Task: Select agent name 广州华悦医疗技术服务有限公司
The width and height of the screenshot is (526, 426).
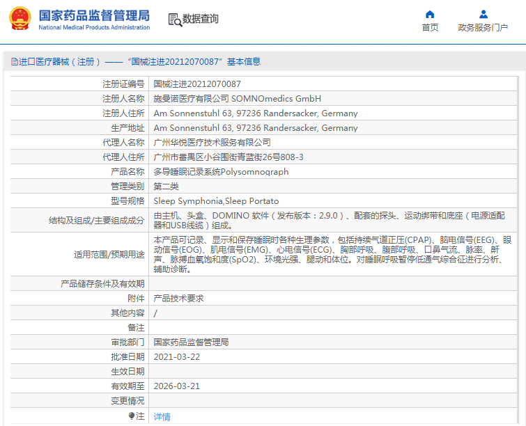Action: (212, 143)
